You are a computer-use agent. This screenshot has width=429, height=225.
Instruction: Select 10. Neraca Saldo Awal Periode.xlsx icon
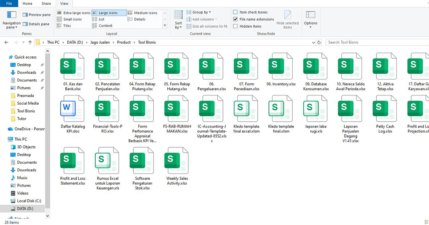click(x=350, y=66)
